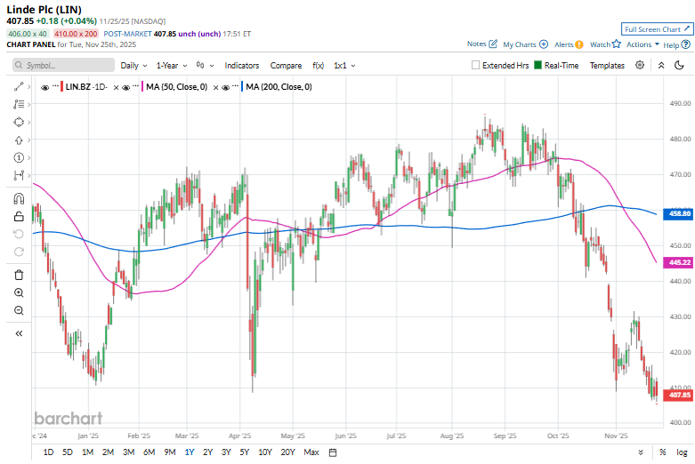This screenshot has height=464, width=695.
Task: Toggle the Real-Time checkbox
Action: pos(538,66)
